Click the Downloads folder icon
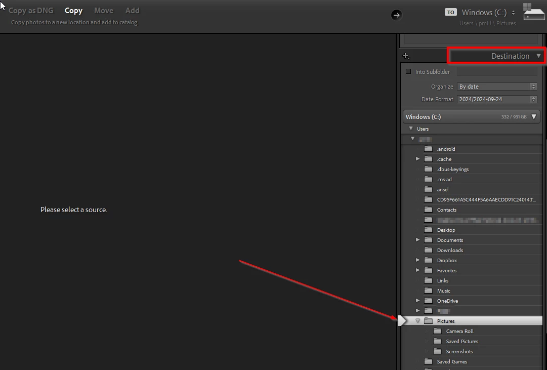Viewport: 547px width, 370px height. [x=429, y=250]
